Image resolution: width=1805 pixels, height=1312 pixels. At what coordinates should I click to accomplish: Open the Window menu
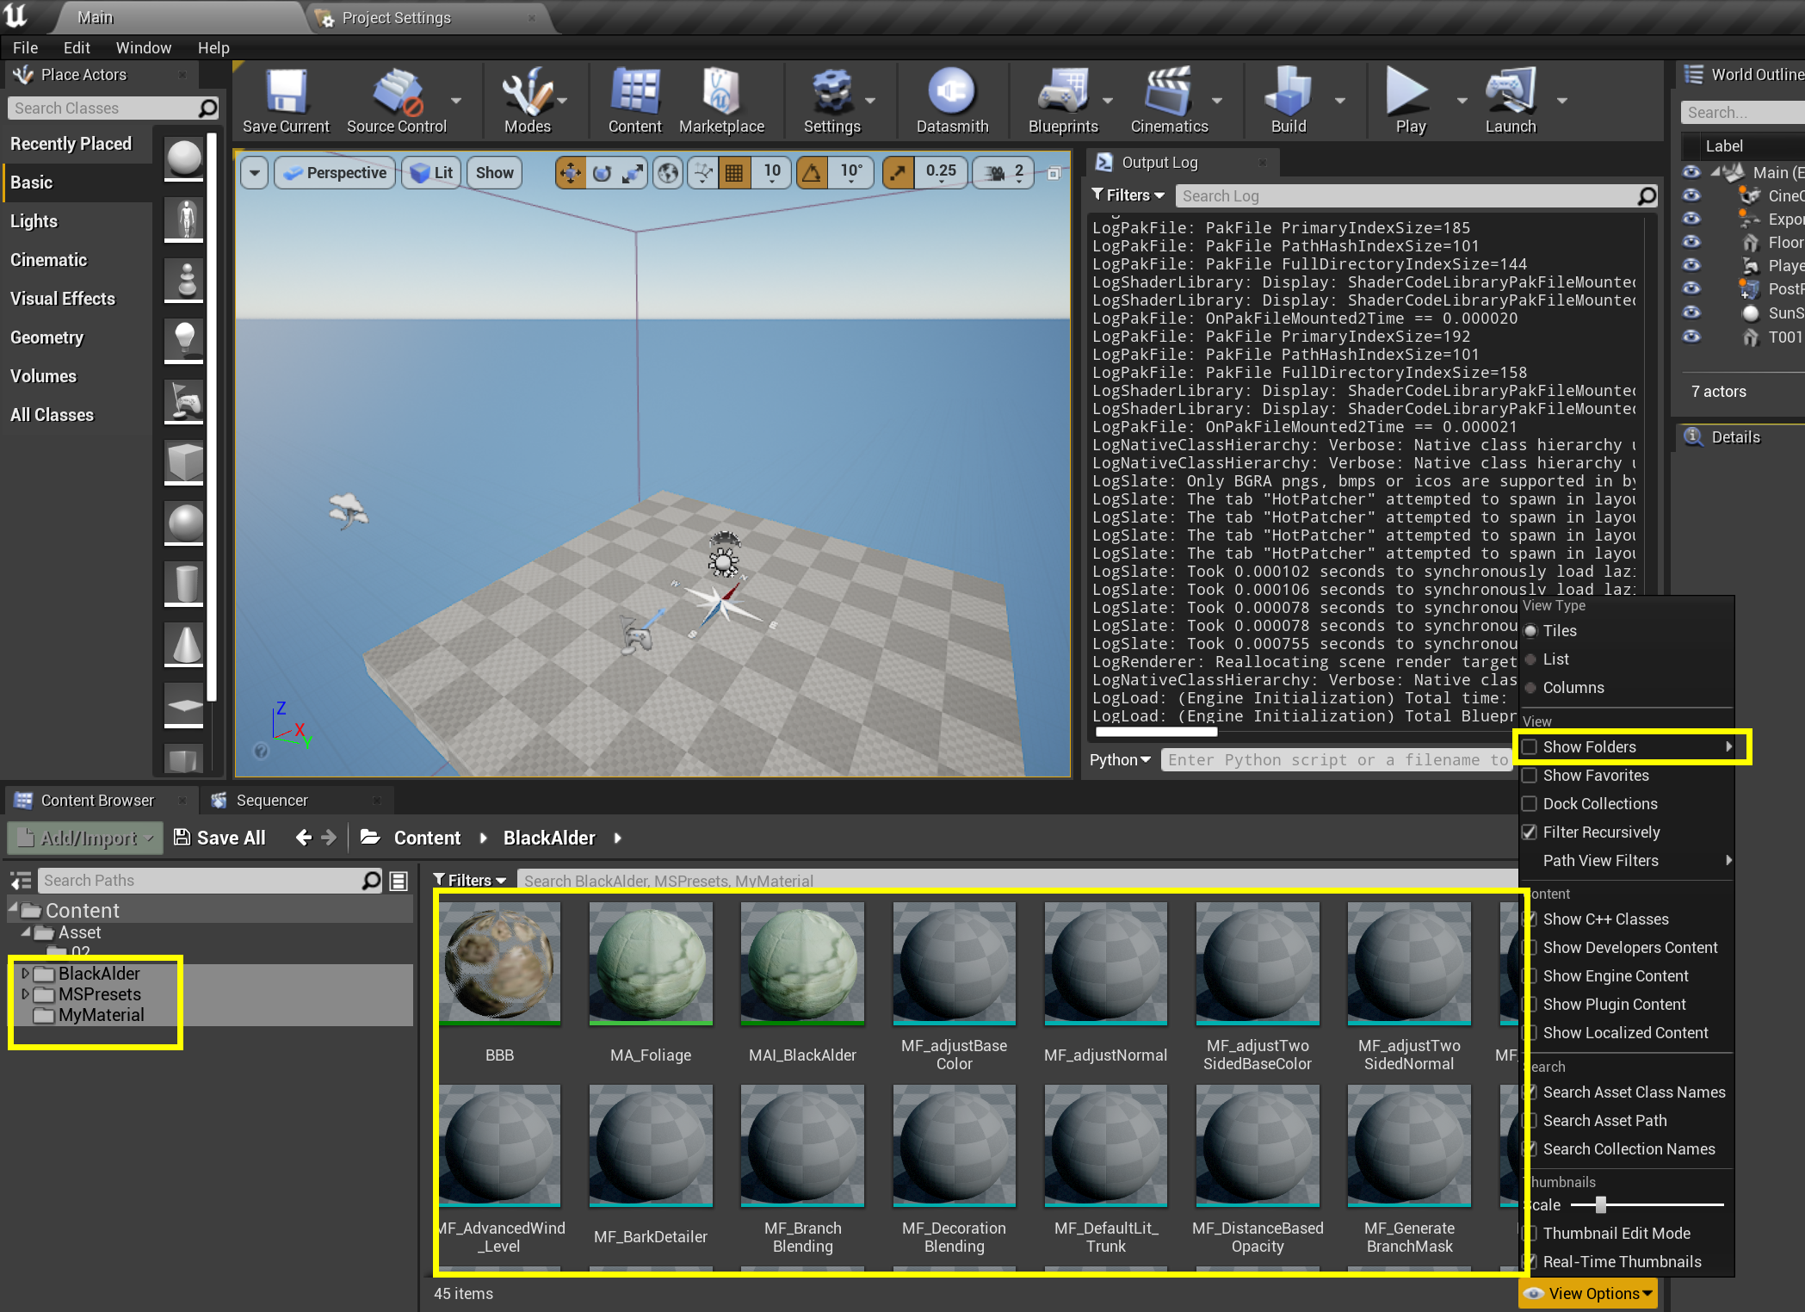click(144, 48)
